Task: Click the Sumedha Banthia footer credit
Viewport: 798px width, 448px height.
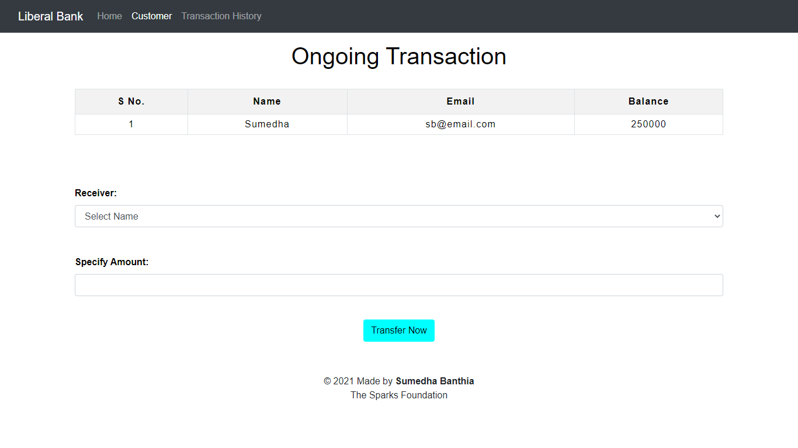Action: tap(435, 381)
